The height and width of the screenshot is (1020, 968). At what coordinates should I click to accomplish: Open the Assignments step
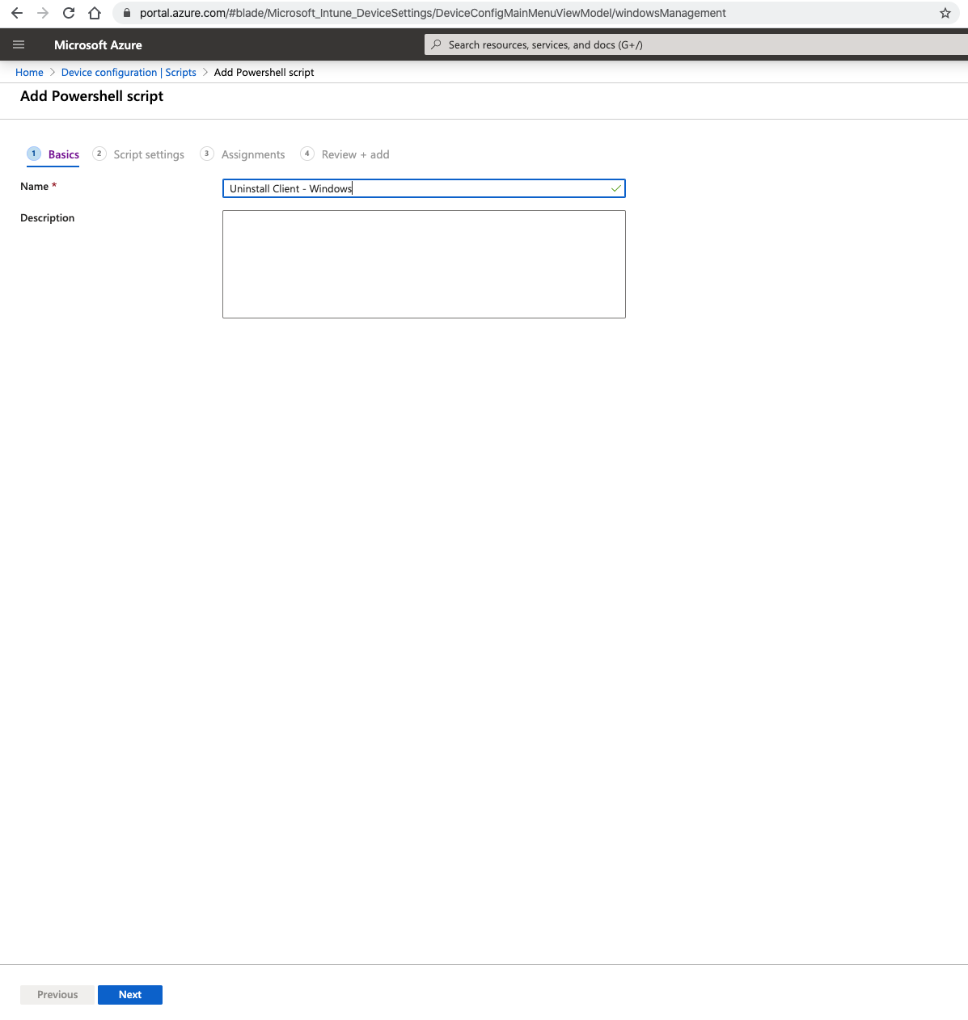tap(253, 154)
